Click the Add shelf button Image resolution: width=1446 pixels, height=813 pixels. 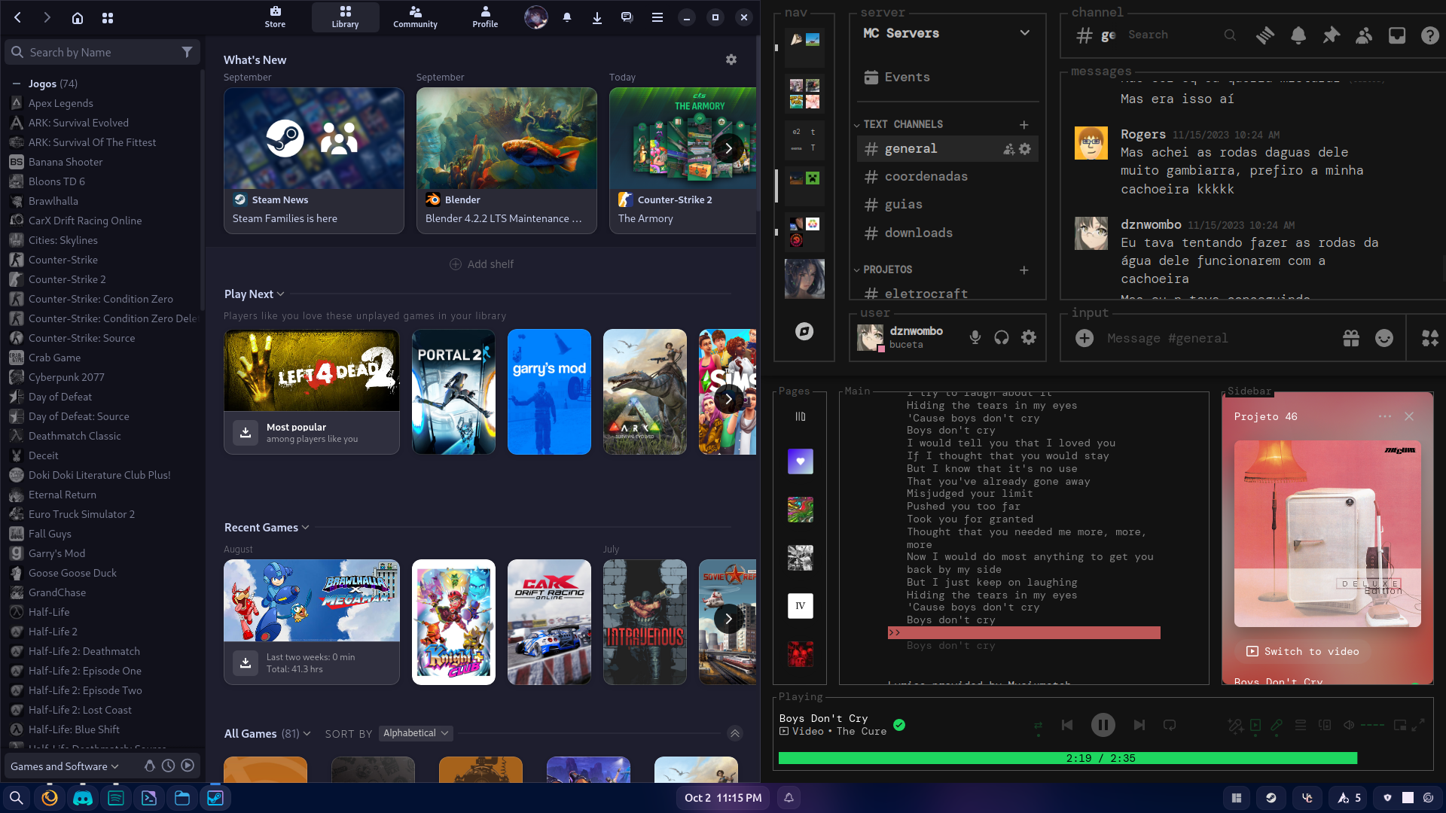point(481,264)
